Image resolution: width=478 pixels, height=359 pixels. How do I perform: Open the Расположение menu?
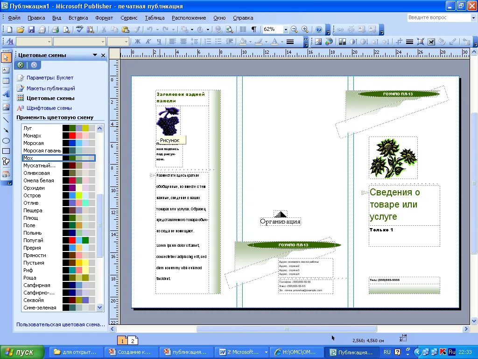(x=189, y=18)
